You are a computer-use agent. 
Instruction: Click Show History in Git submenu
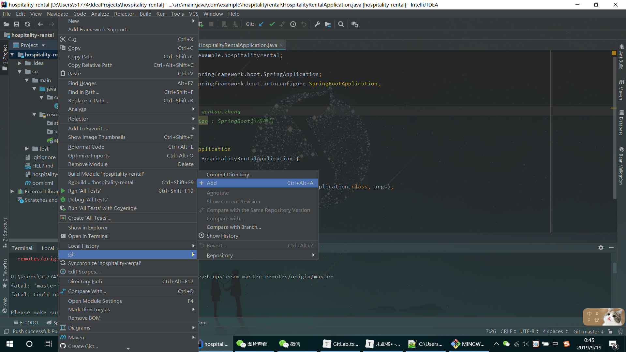click(222, 236)
